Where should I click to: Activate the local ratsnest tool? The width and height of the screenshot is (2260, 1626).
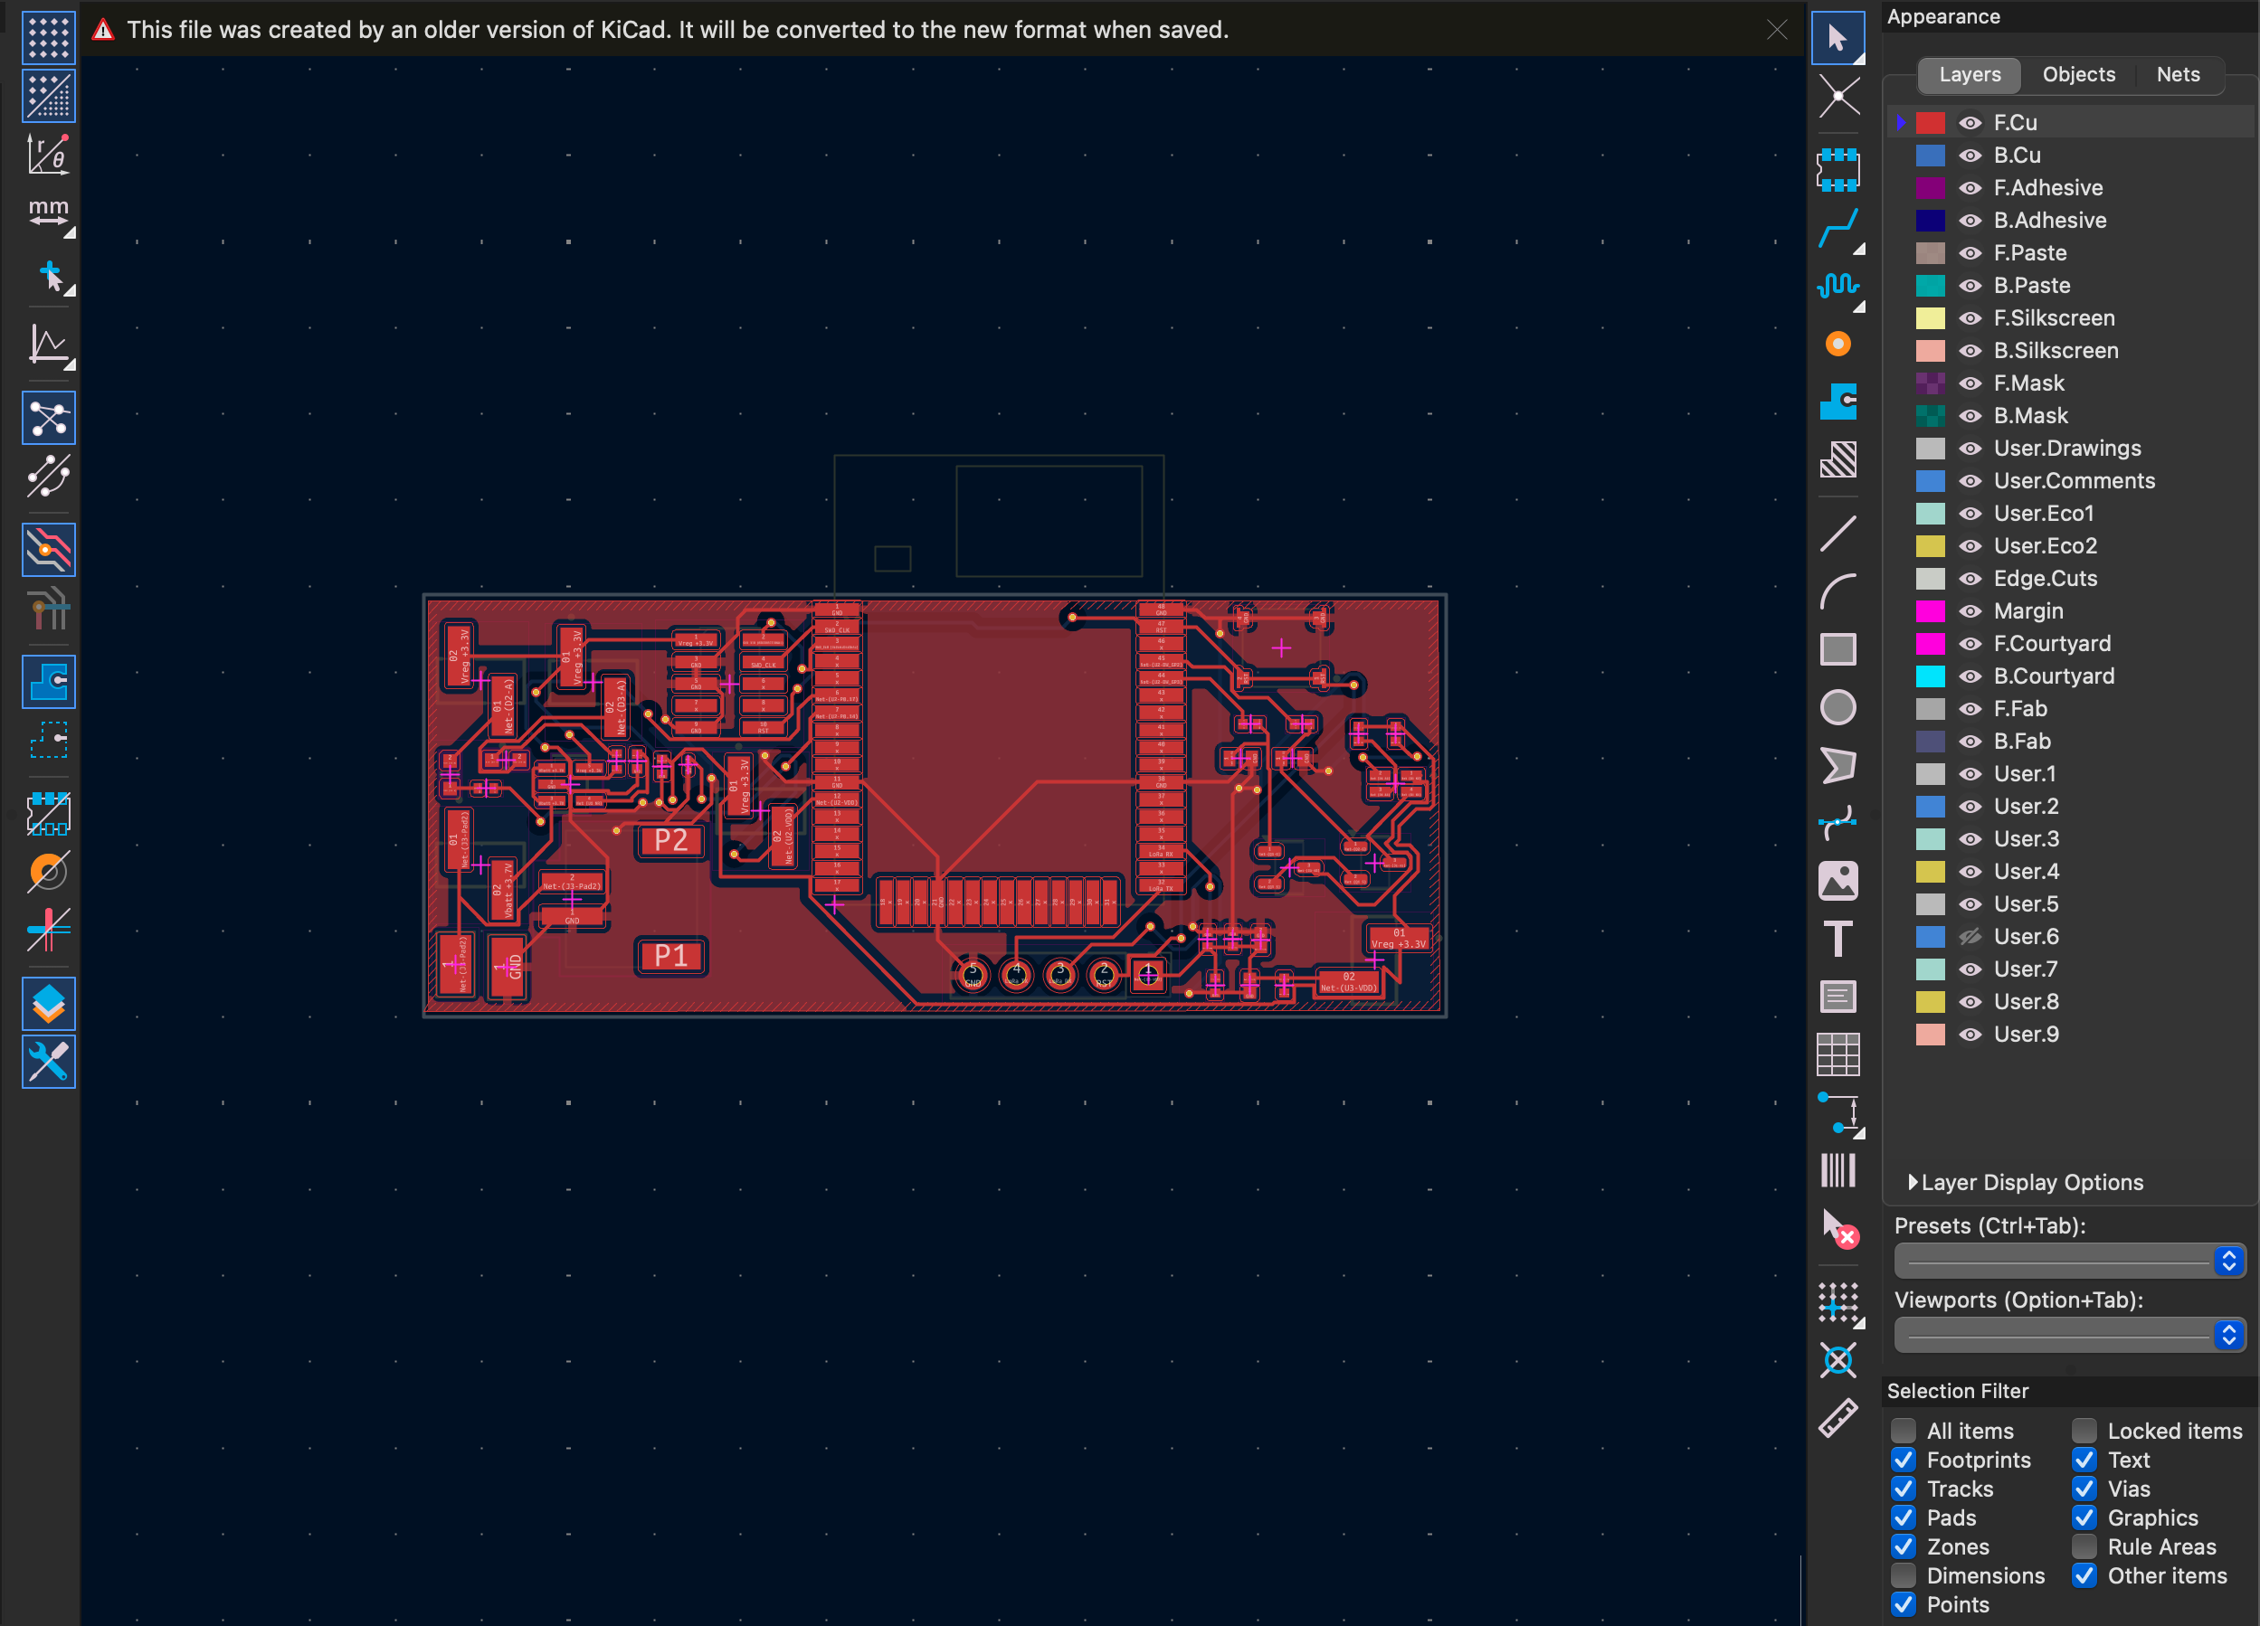point(1837,97)
